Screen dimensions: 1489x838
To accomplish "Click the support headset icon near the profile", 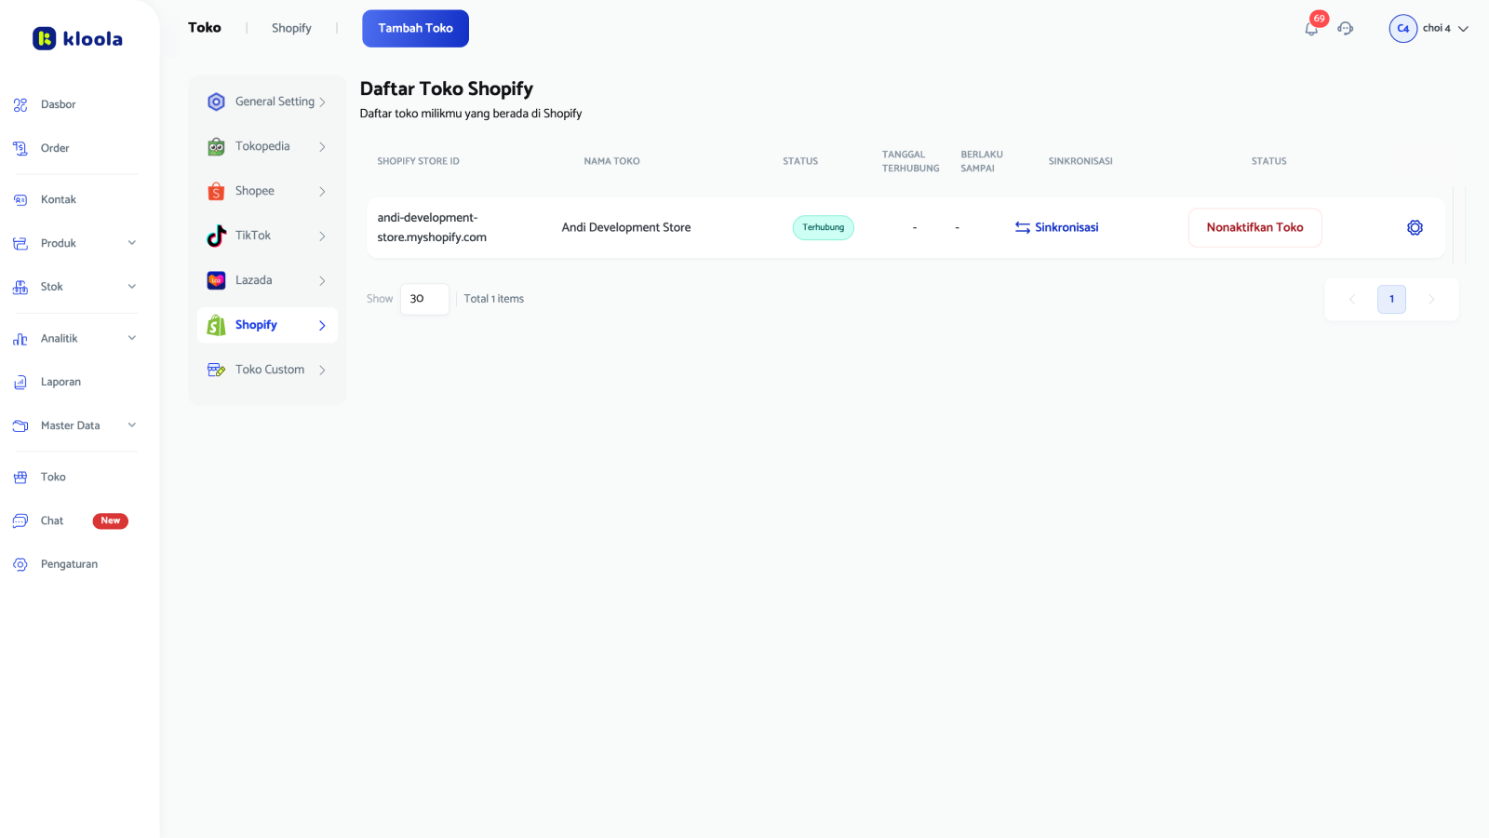I will click(x=1346, y=29).
